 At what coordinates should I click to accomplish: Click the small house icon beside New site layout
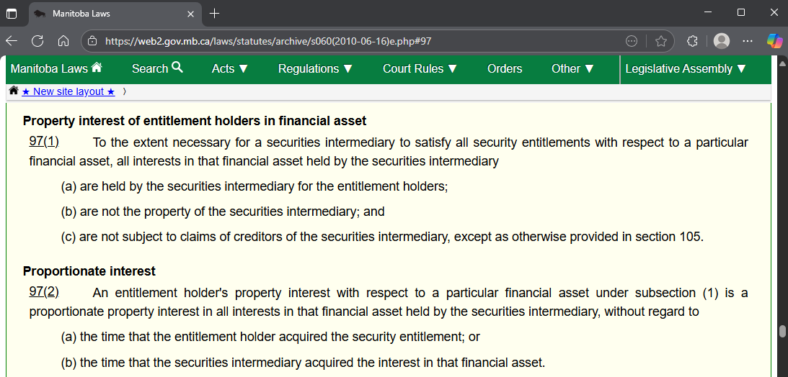[x=14, y=91]
